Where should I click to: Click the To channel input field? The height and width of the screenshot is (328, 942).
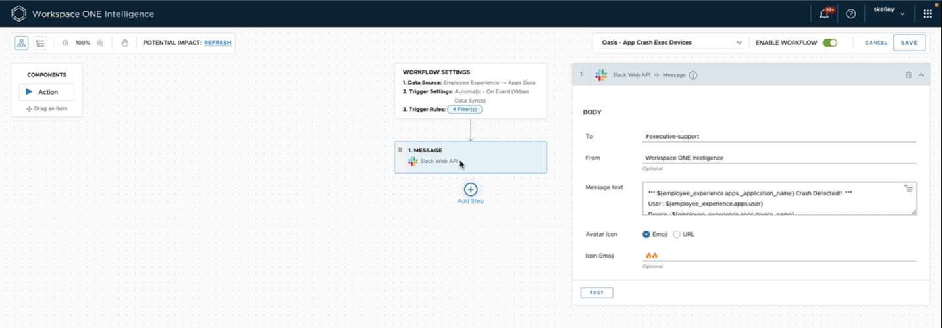(779, 137)
